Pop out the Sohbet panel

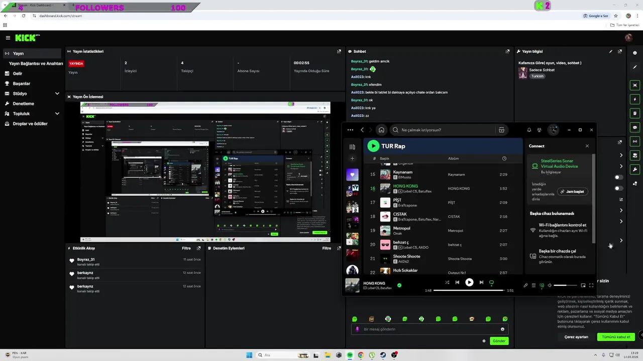pos(508,51)
